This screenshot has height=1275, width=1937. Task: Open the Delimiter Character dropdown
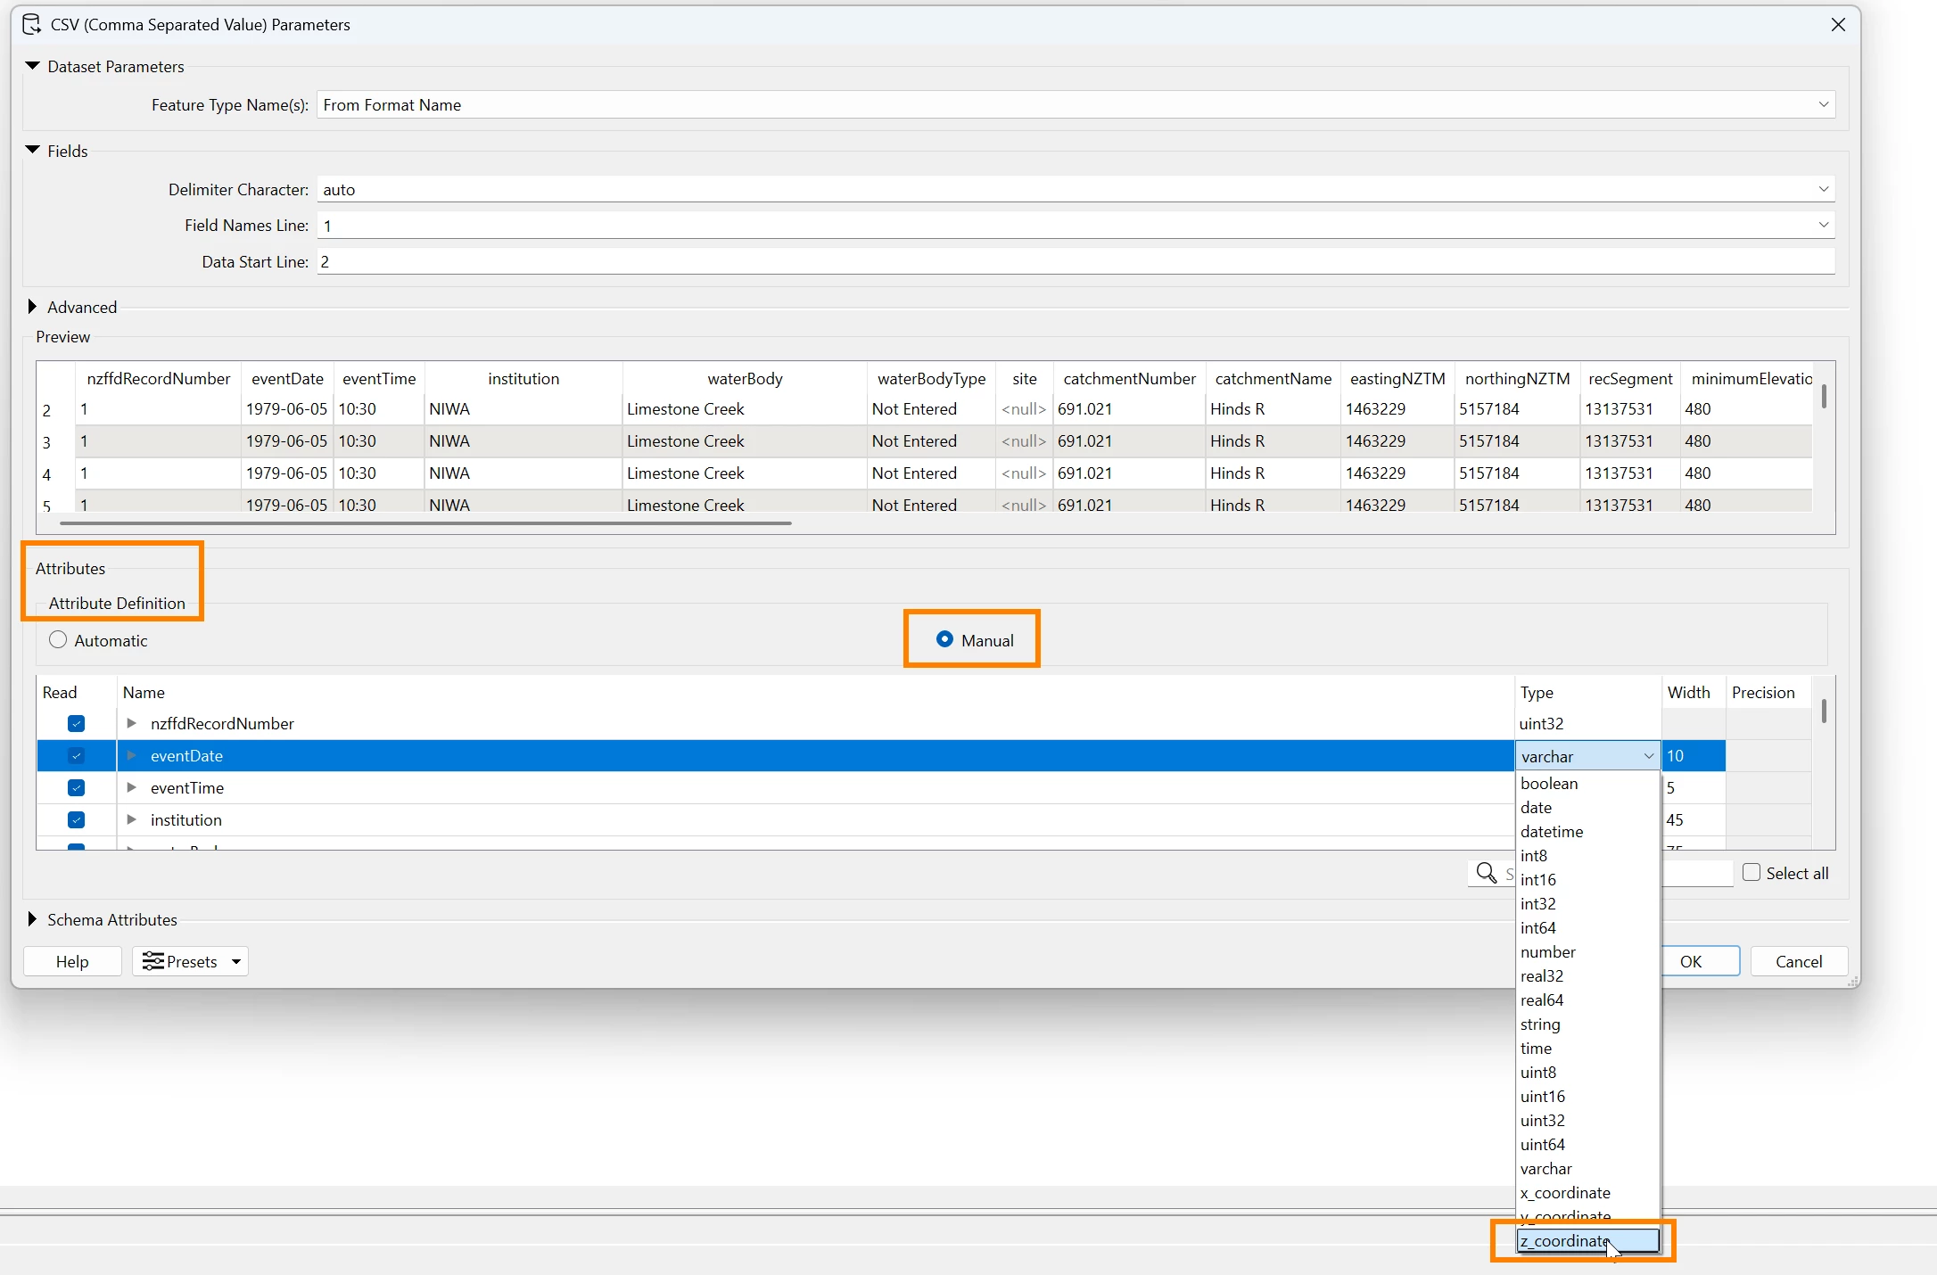pos(1823,189)
